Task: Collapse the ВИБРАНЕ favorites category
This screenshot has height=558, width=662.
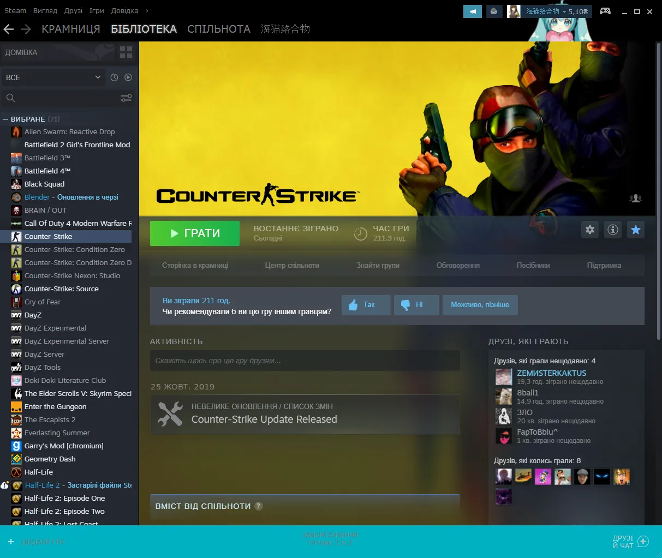Action: tap(5, 119)
